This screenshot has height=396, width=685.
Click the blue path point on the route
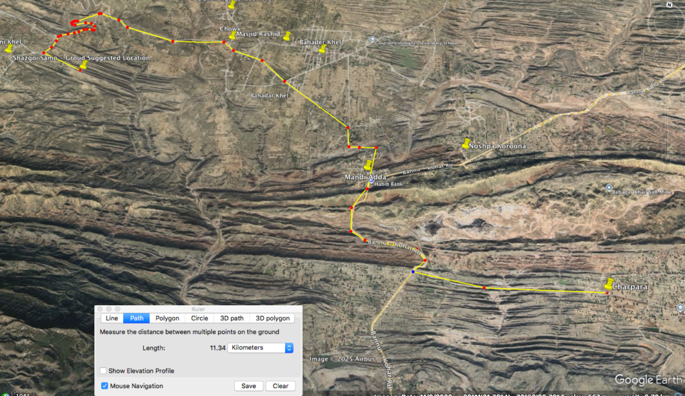coord(413,272)
